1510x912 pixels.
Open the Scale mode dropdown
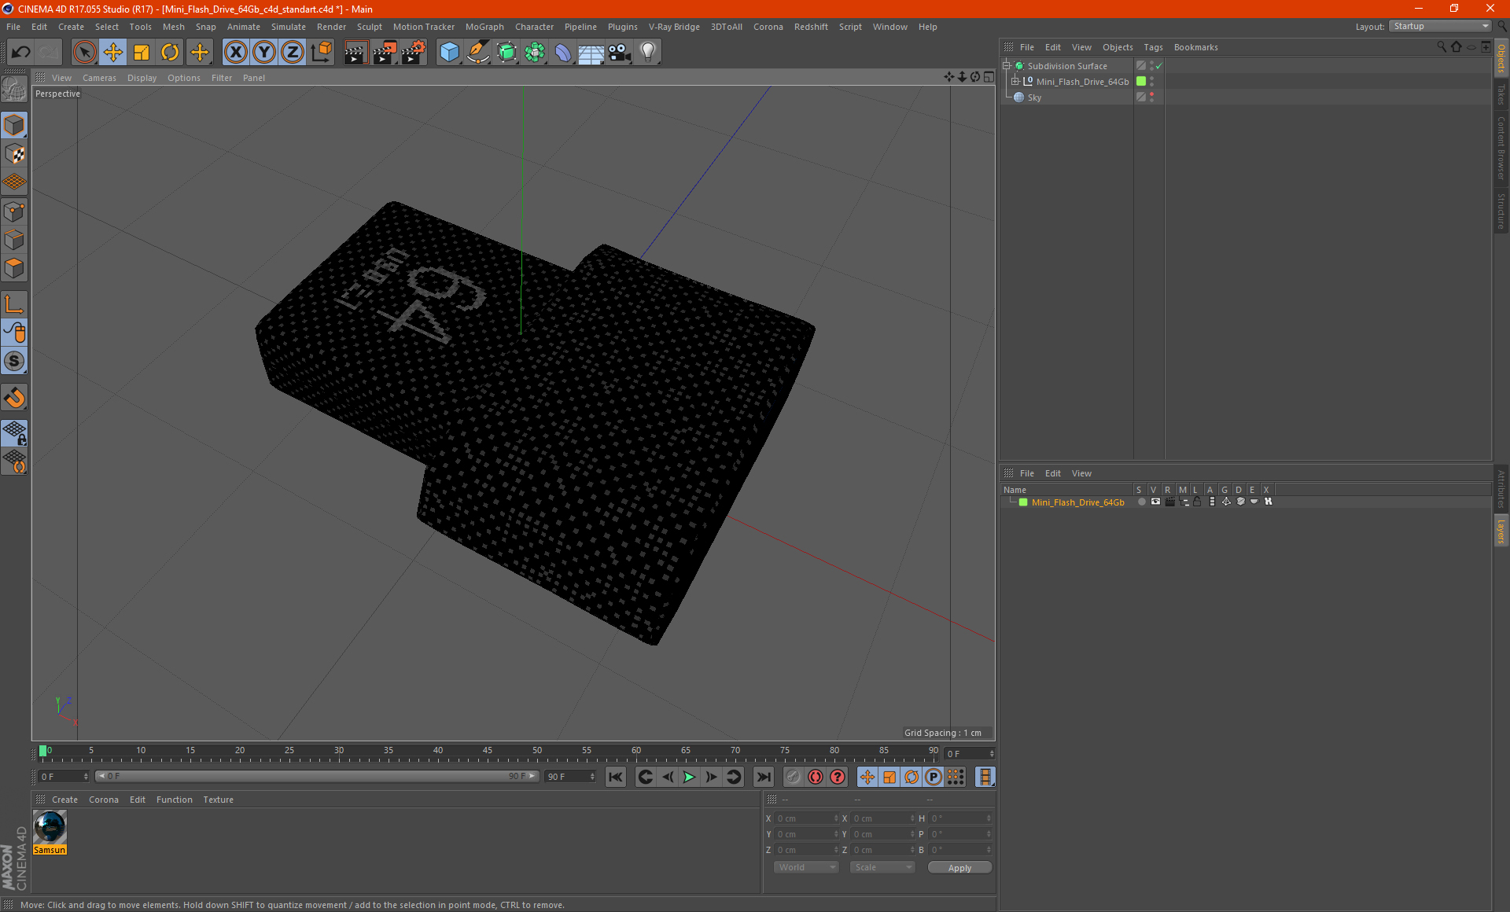tap(882, 867)
